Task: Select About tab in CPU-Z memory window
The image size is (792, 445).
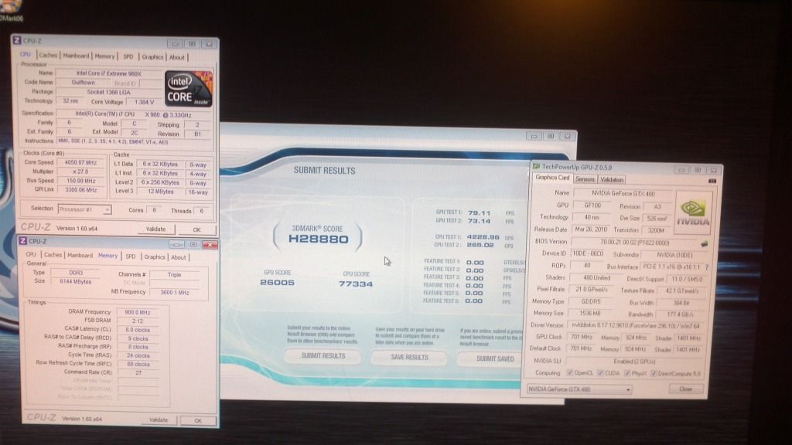Action: [x=179, y=257]
